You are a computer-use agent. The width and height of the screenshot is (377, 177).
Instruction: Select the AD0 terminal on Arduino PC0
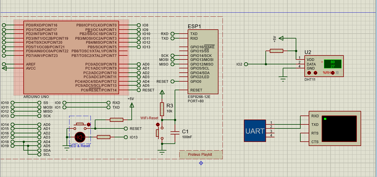pos(139,64)
